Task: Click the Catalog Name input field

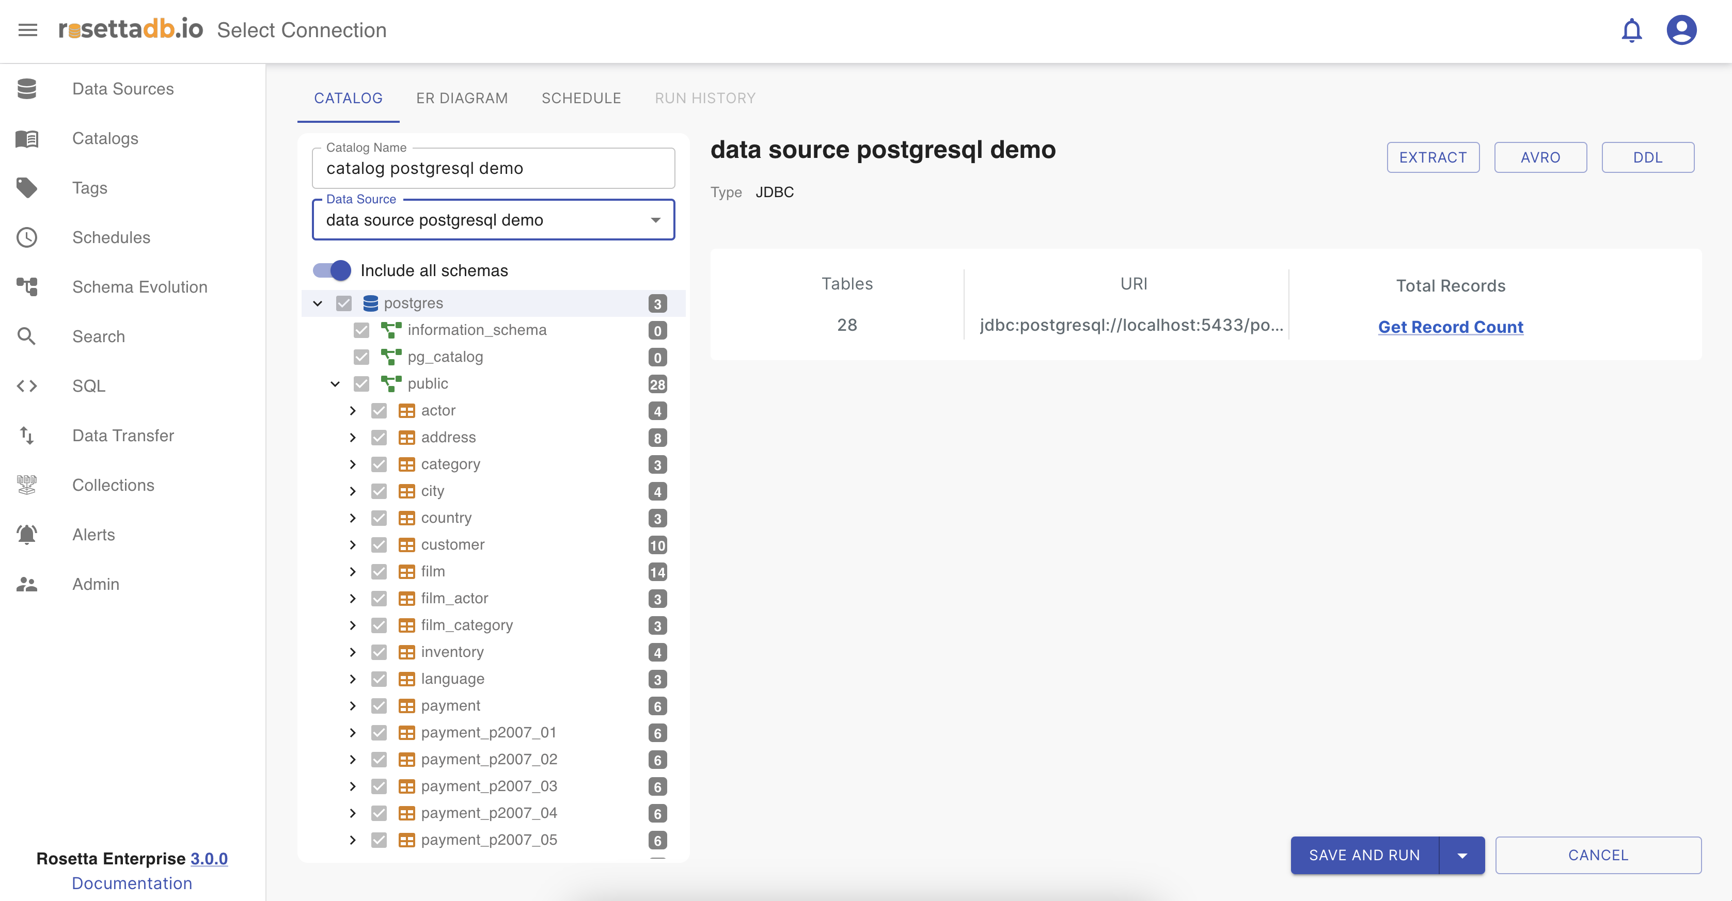Action: 493,169
